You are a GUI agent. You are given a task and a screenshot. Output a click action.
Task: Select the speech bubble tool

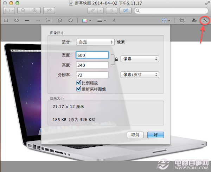[60, 21]
